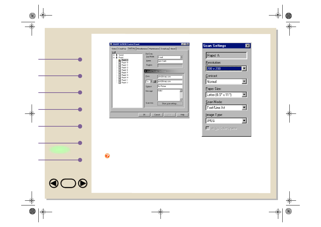
Task: Click the orange question mark help icon
Action: 107,156
